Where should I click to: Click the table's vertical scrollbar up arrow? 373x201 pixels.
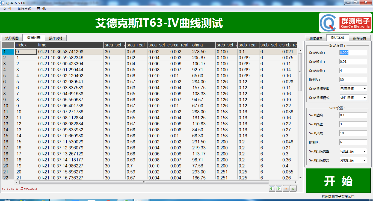point(300,51)
